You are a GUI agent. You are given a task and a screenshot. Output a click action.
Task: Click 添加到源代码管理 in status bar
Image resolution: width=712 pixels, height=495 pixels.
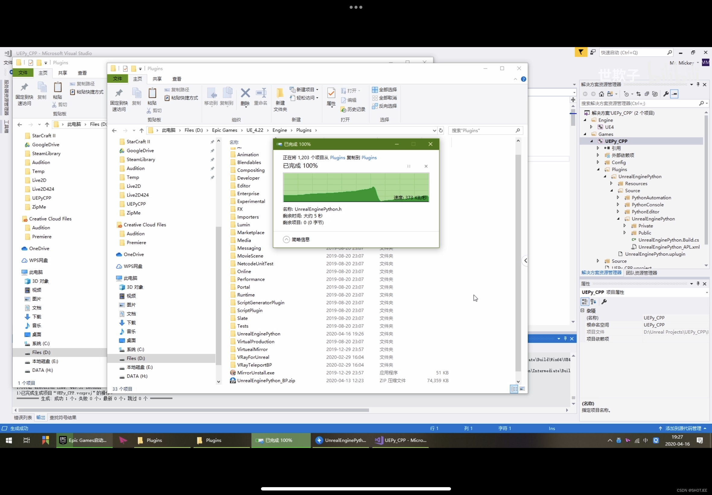pos(683,428)
